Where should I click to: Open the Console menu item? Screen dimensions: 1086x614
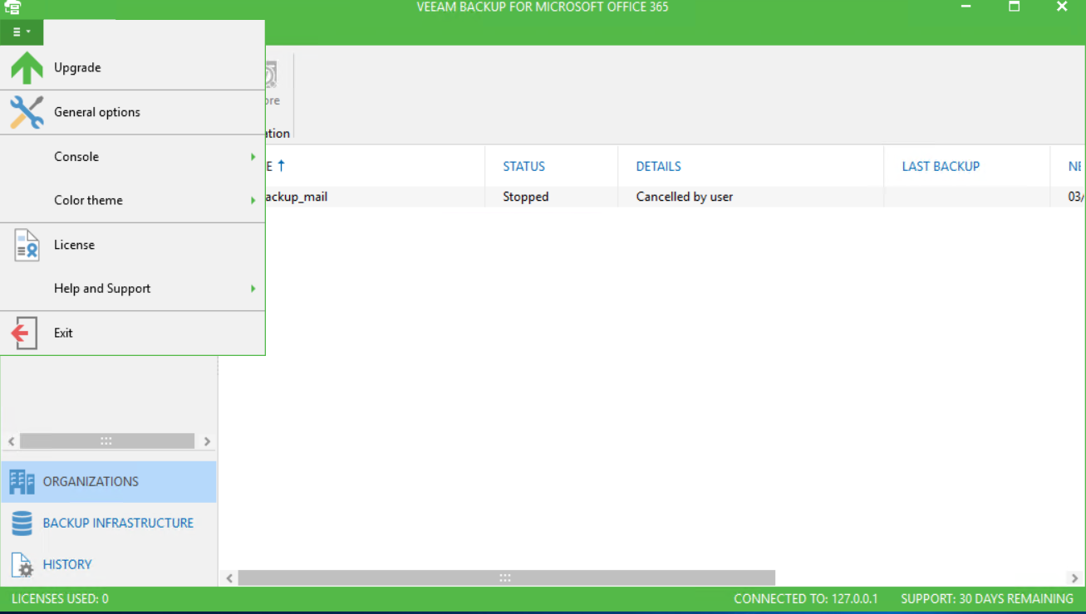click(133, 157)
